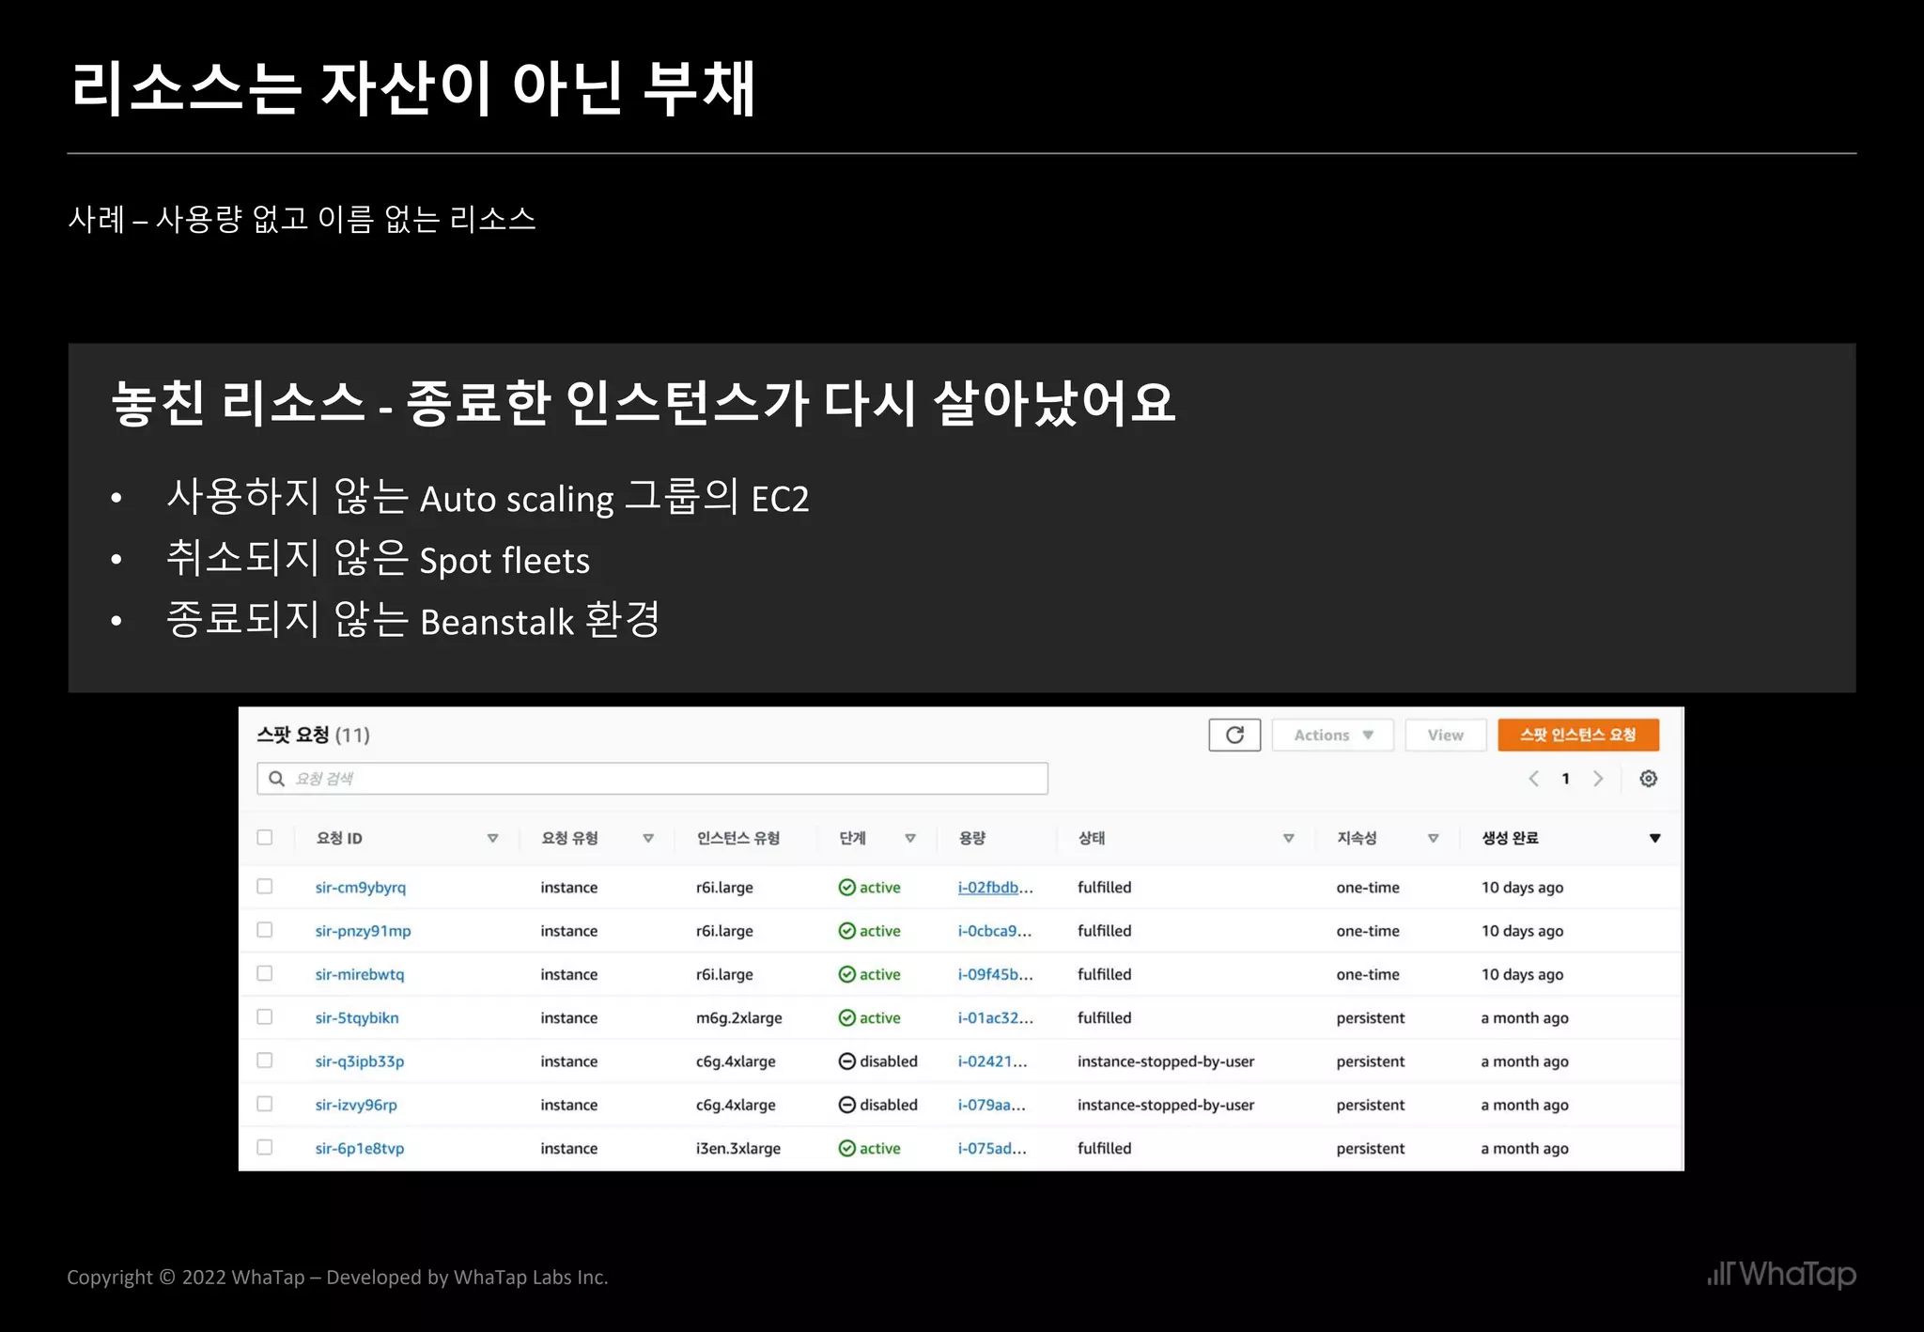Sort by the 생성 완료 column arrow
1924x1332 pixels.
pyautogui.click(x=1655, y=838)
